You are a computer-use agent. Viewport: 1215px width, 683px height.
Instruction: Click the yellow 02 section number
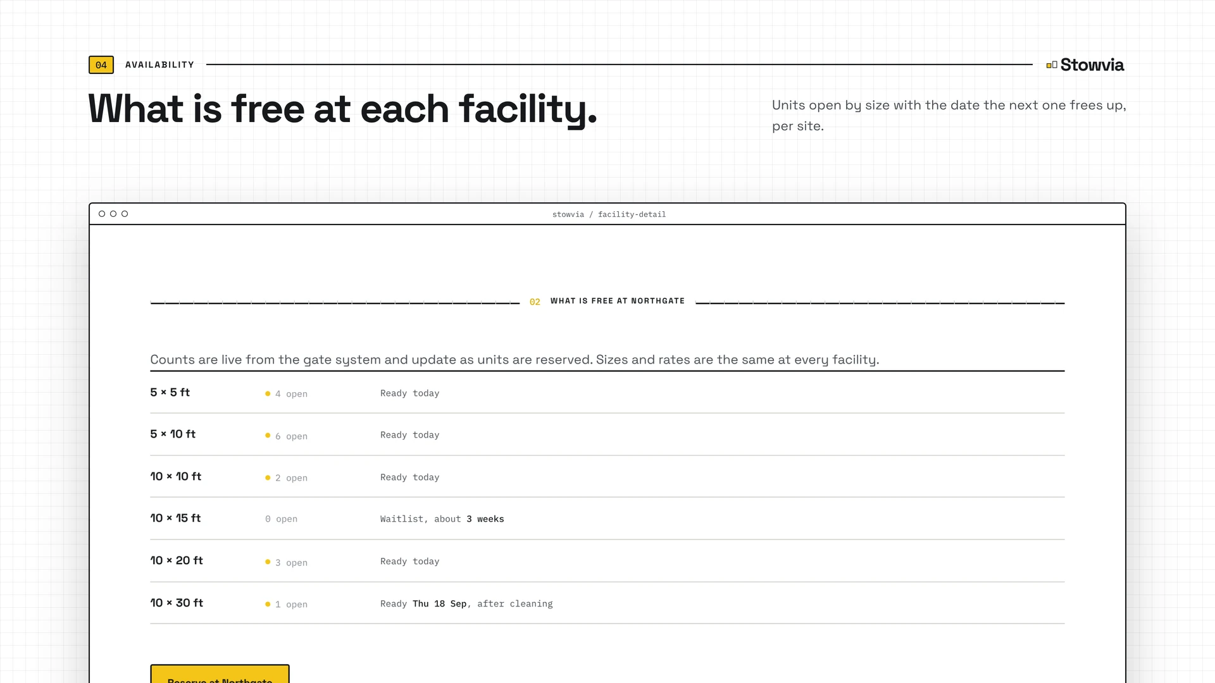pyautogui.click(x=535, y=302)
